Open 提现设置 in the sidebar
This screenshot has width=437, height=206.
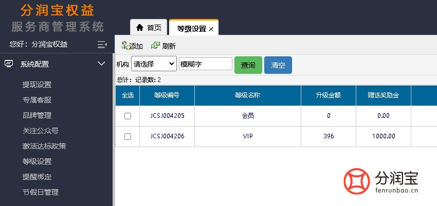(37, 85)
